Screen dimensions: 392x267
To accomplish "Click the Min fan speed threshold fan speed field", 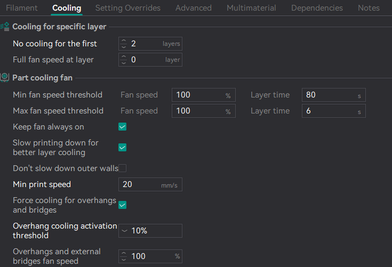I will pos(198,95).
